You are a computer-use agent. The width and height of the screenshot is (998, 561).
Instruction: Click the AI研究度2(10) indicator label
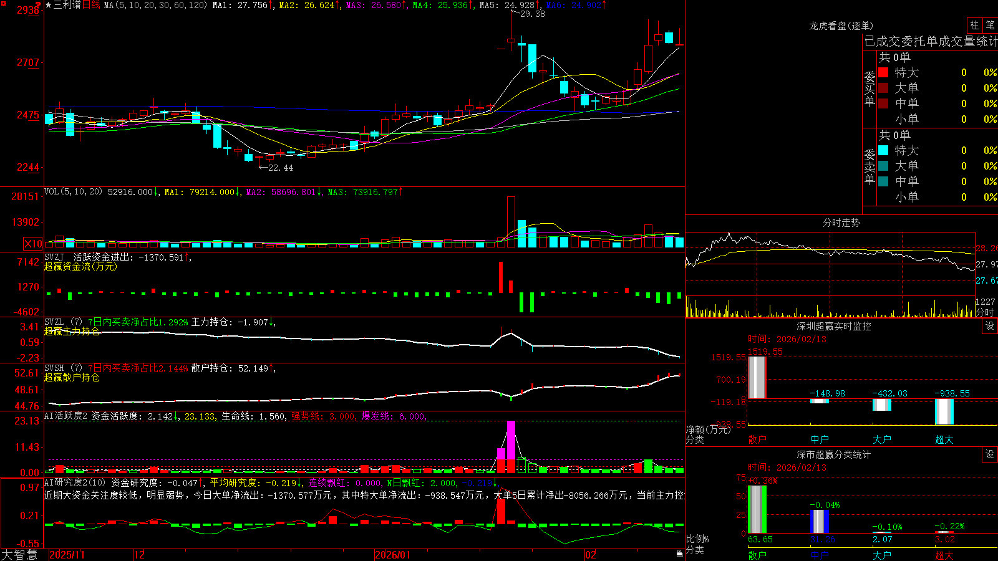tap(75, 482)
